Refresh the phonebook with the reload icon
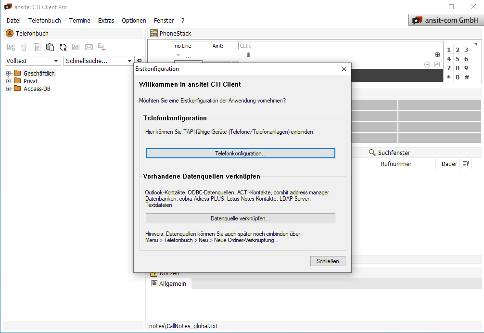The image size is (484, 333). tap(63, 47)
